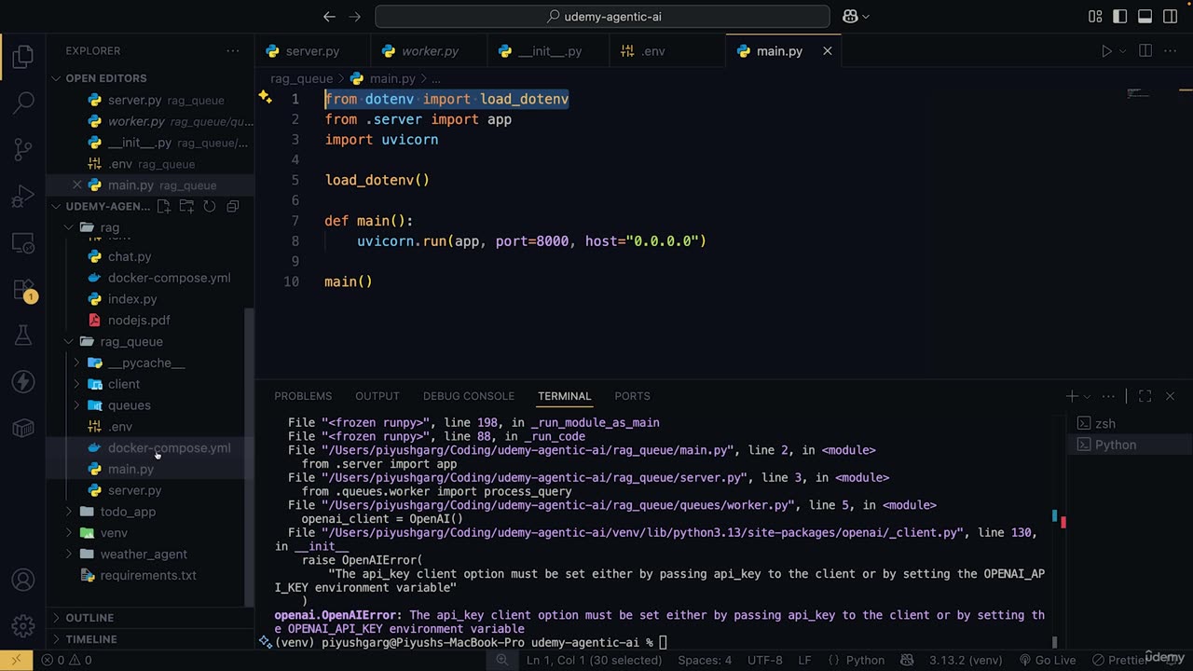Viewport: 1193px width, 671px height.
Task: Open the Problems panel tab
Action: 303,396
